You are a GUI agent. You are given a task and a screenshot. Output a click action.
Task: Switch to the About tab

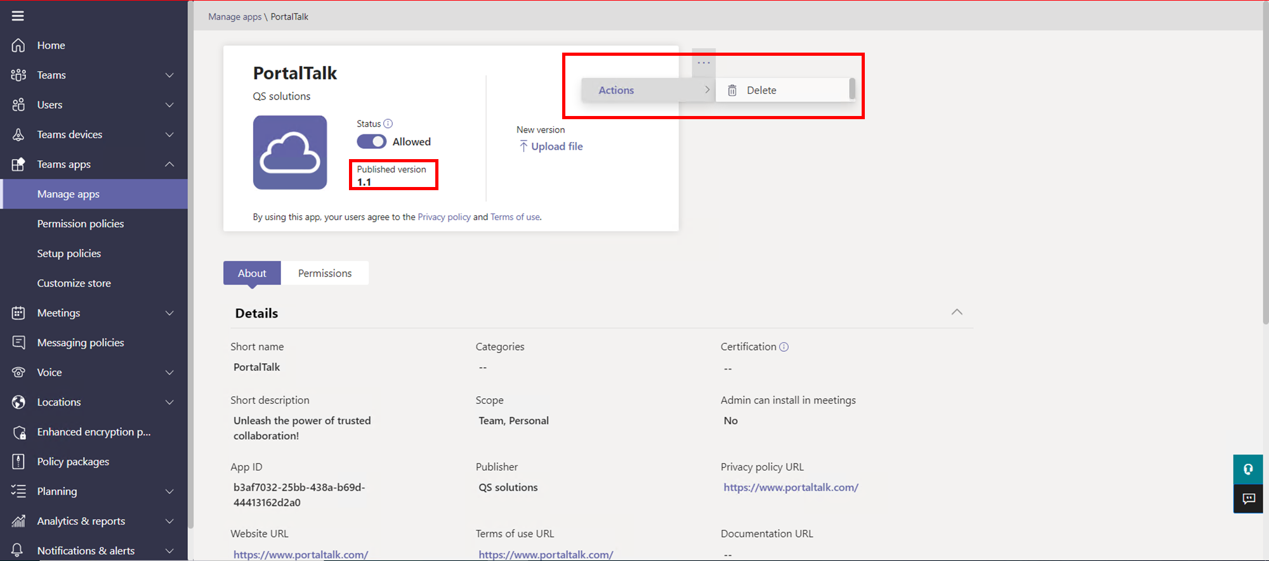[252, 273]
